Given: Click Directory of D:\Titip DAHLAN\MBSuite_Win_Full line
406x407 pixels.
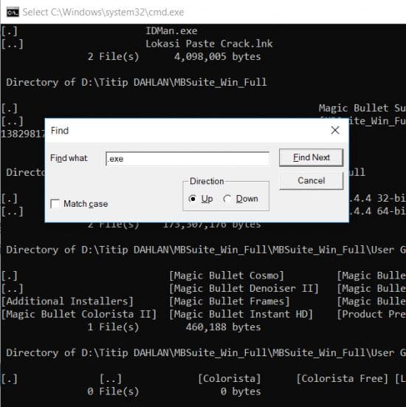Looking at the screenshot, I should pyautogui.click(x=137, y=82).
